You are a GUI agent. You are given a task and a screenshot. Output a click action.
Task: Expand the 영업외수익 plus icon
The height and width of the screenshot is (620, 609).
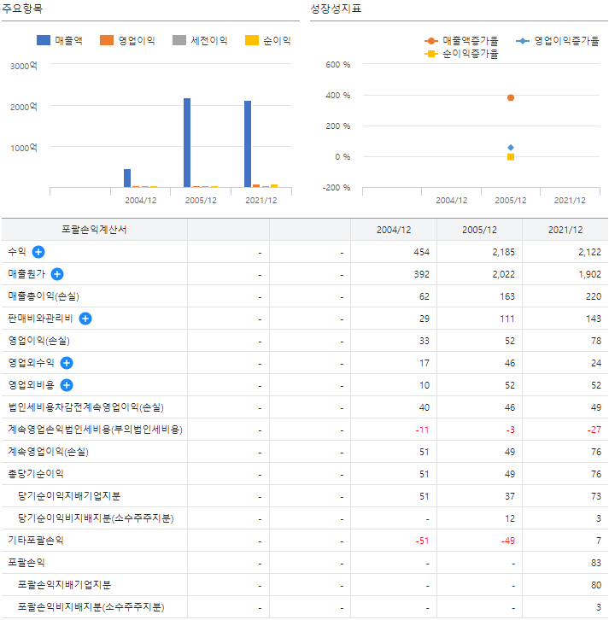tap(67, 363)
